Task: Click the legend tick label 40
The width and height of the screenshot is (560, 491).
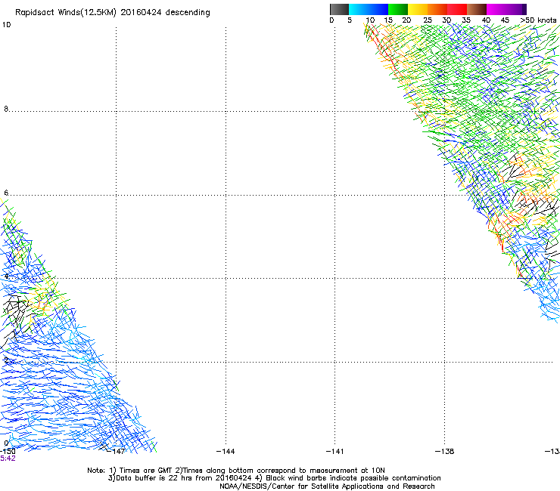Action: [x=486, y=20]
